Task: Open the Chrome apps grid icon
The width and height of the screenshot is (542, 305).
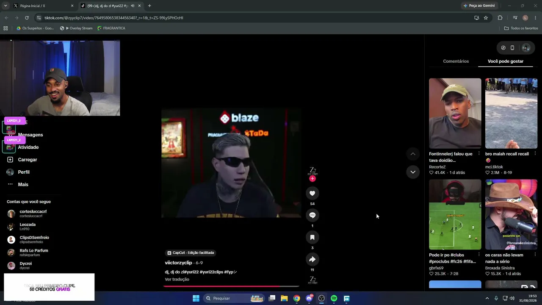Action: coord(6,28)
